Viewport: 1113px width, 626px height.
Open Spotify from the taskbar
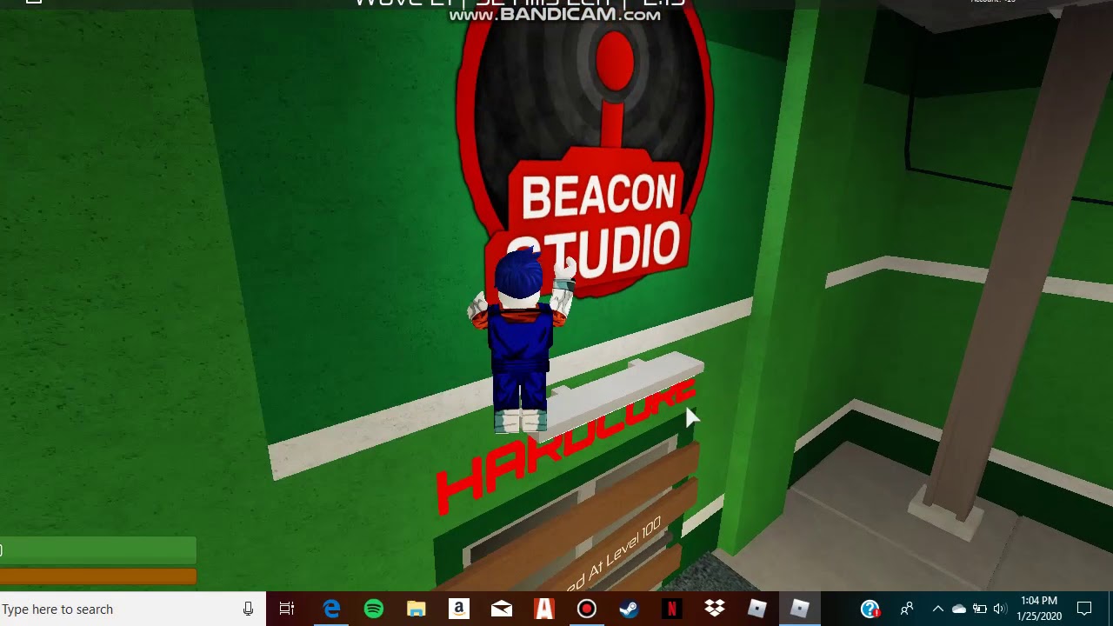[x=374, y=609]
